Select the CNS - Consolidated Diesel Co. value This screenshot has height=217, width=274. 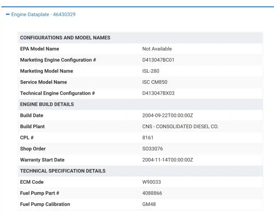(x=180, y=127)
